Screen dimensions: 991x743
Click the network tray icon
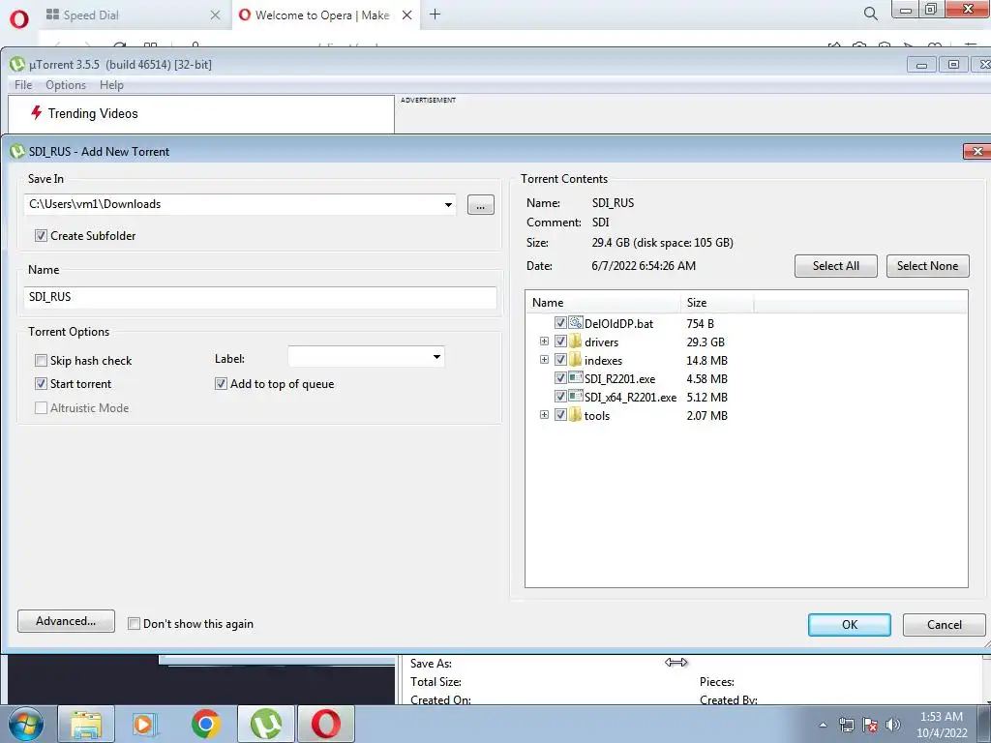[x=846, y=725]
